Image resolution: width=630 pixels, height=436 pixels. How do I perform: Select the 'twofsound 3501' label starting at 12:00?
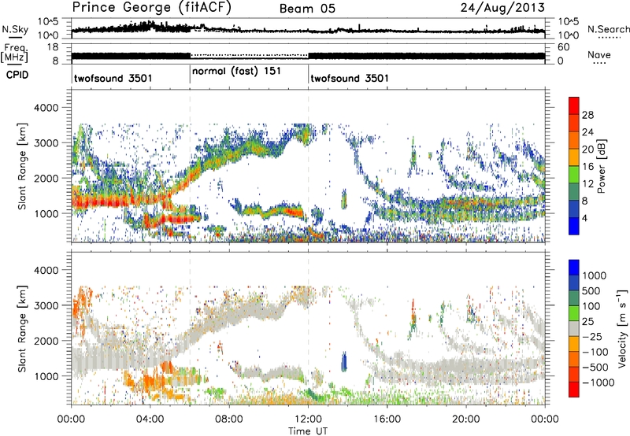coord(350,78)
